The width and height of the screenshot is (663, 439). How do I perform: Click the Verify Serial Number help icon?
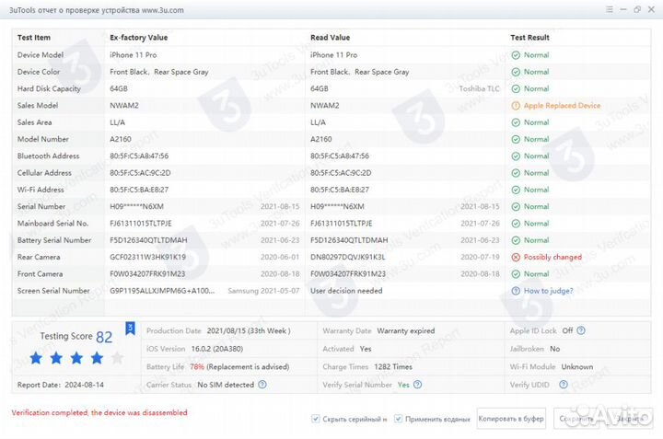tap(417, 385)
